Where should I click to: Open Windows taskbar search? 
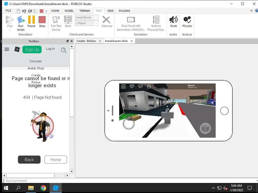(x=18, y=188)
